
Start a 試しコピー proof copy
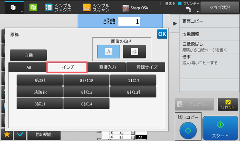(188, 130)
